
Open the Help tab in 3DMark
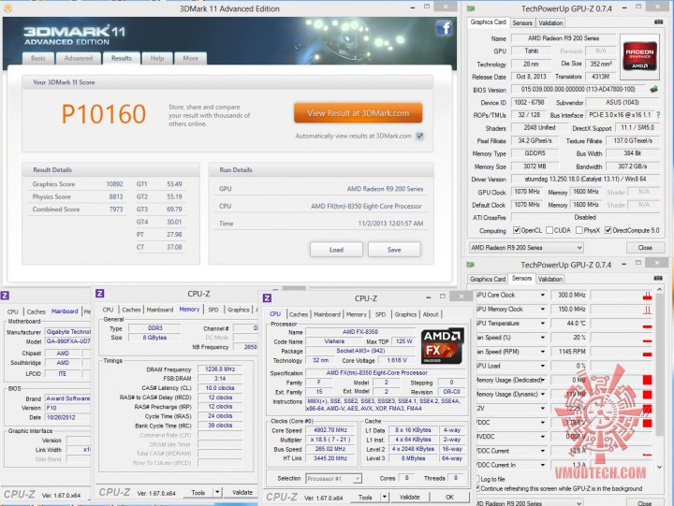tap(157, 58)
